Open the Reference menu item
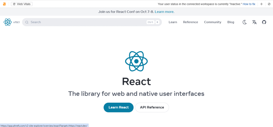Image resolution: width=273 pixels, height=127 pixels. (190, 22)
